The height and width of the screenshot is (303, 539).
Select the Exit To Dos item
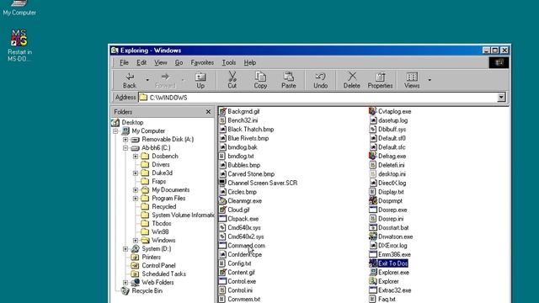tap(393, 263)
